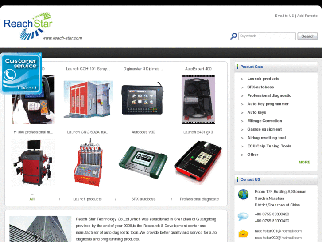This screenshot has height=242, width=322.
Task: Click the Contact US heading
Action: pyautogui.click(x=250, y=179)
